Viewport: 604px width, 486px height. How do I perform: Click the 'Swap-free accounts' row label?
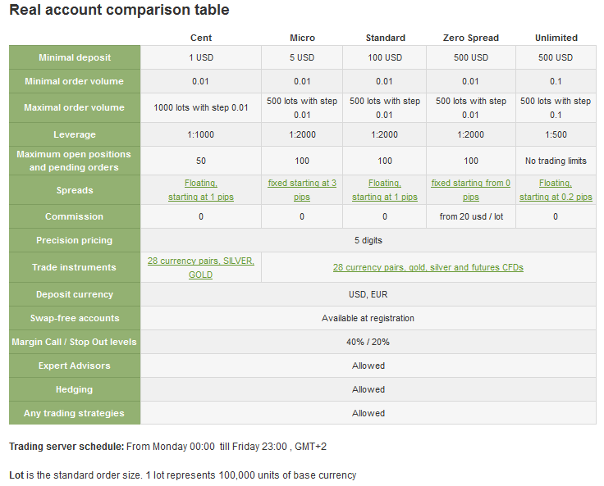(75, 318)
